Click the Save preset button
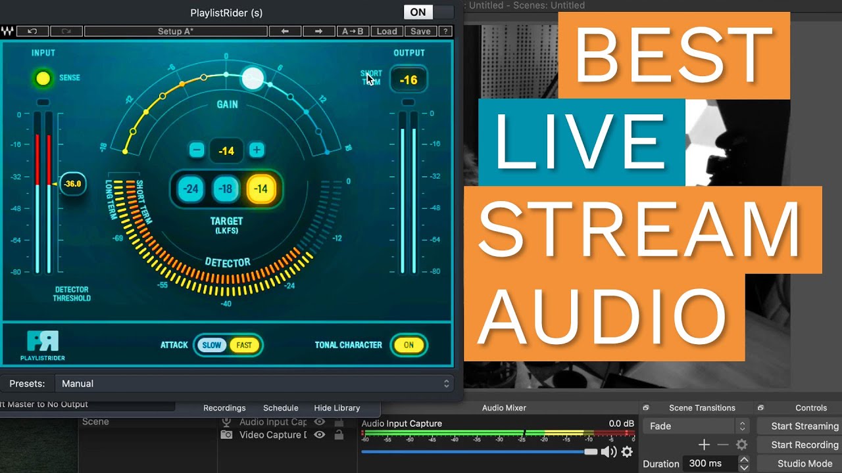Viewport: 842px width, 473px height. 420,31
